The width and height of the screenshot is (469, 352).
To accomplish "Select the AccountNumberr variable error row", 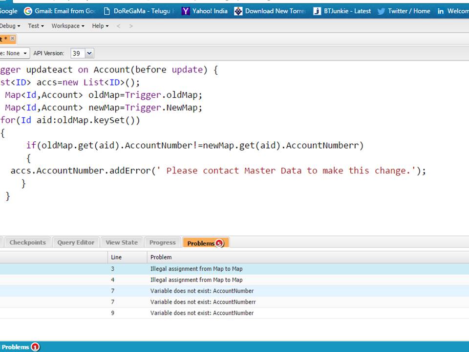I will point(203,302).
